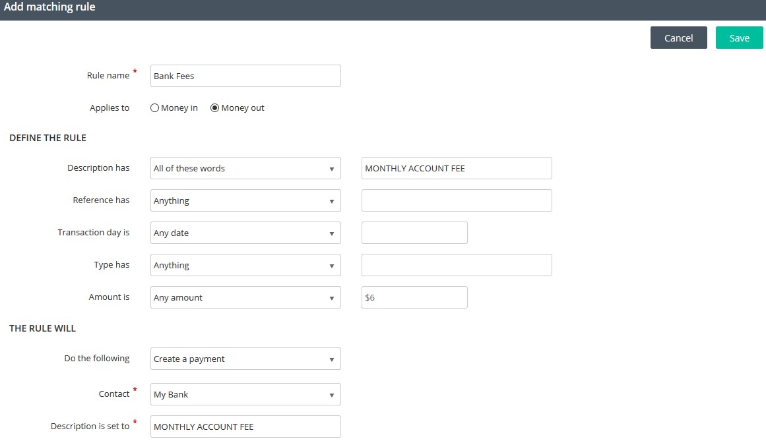Focus the Description has words field
This screenshot has height=443, width=766.
click(457, 168)
